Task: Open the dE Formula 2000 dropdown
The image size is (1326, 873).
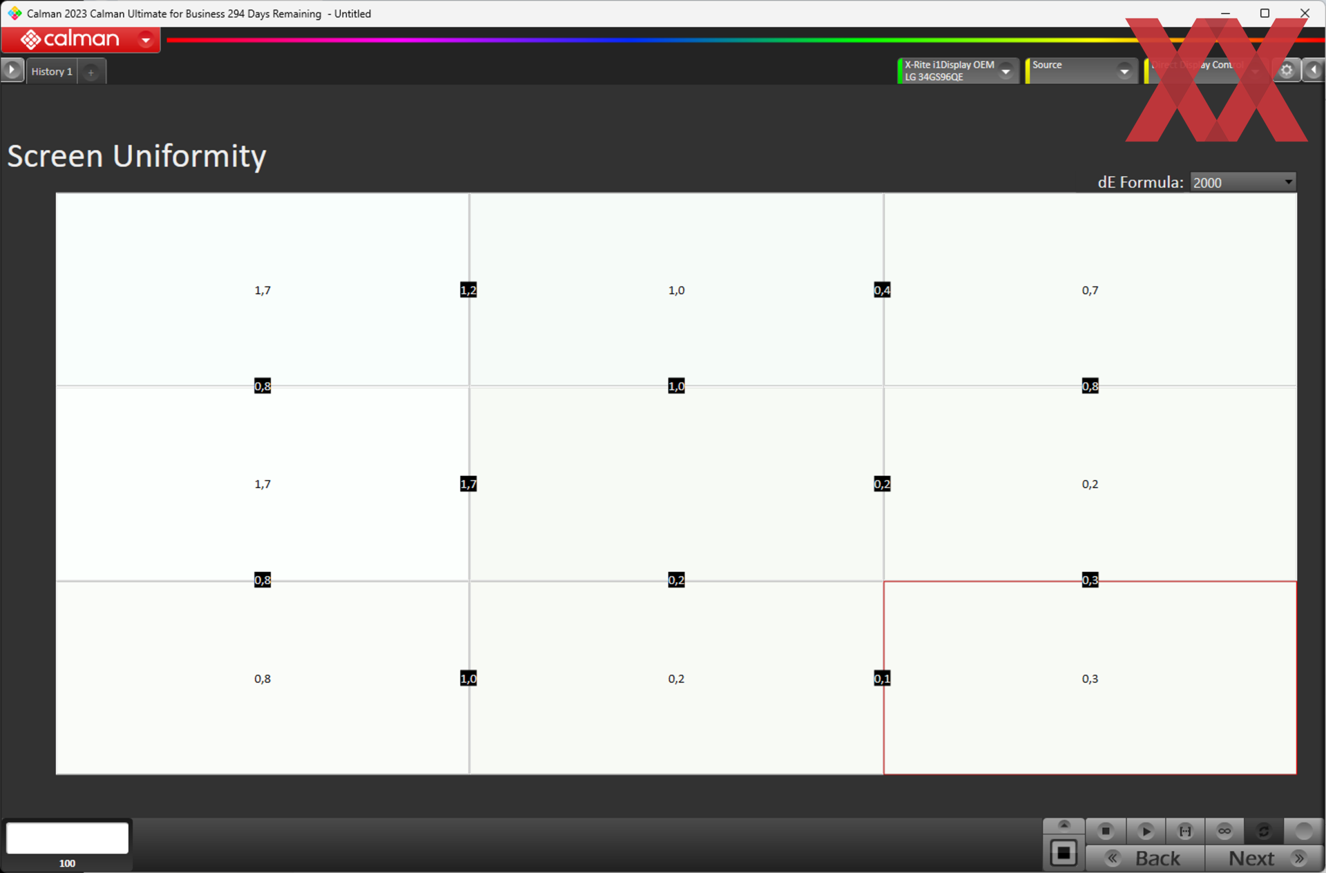Action: [1242, 182]
